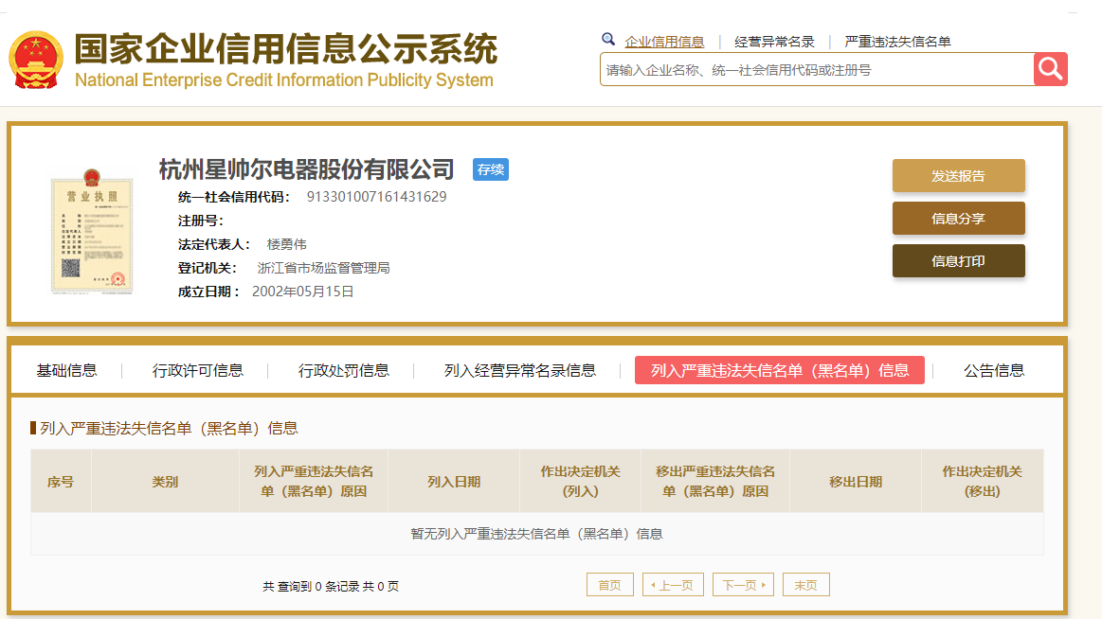Screen dimensions: 1102x619
Task: Click the 移出日期 column header
Action: 856,482
